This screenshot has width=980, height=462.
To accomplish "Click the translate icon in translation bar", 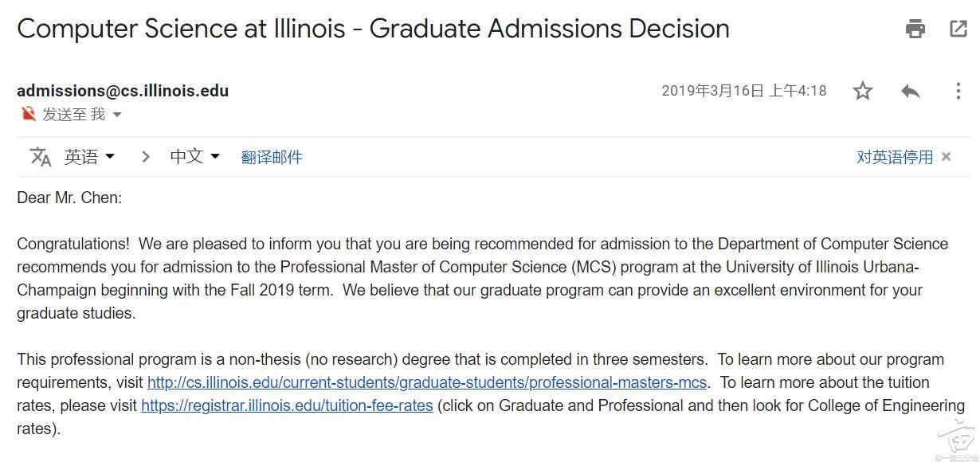I will [40, 157].
